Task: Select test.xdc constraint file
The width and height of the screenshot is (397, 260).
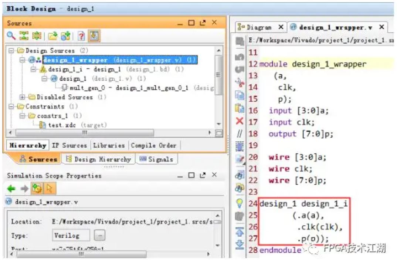Action: [73, 125]
